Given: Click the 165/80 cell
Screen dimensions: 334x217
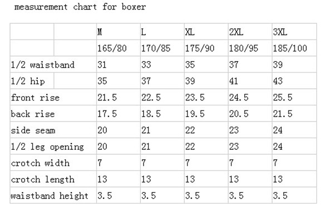Looking at the screenshot, I should point(112,48).
